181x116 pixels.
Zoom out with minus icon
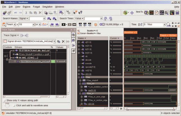tap(176, 23)
